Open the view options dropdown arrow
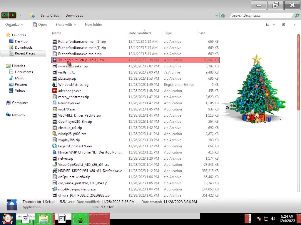The width and height of the screenshot is (301, 225). [274, 25]
